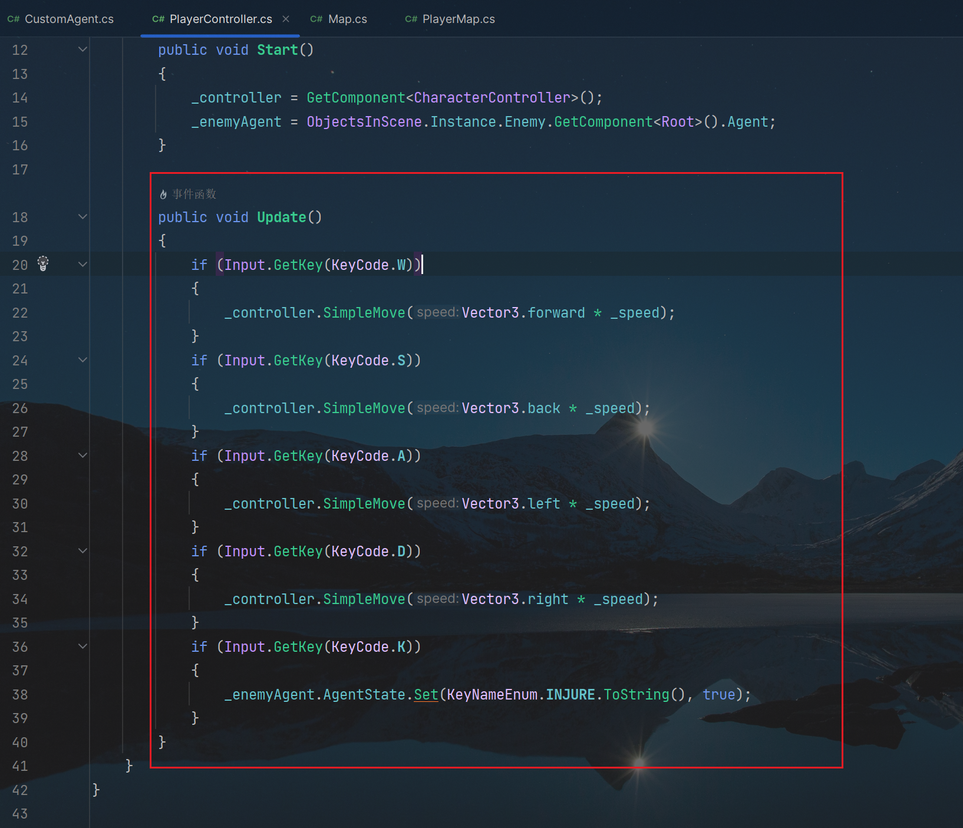
Task: Click the C# file icon on CustomAgent.cs tab
Action: (x=14, y=19)
